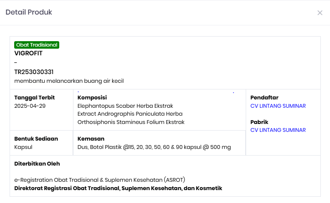Viewport: 330px width, 203px height.
Task: Click the green Obat Tradisional badge
Action: tap(37, 45)
